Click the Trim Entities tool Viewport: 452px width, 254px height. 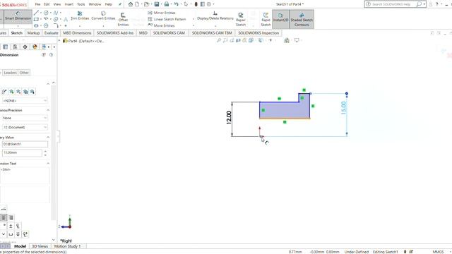pyautogui.click(x=80, y=16)
